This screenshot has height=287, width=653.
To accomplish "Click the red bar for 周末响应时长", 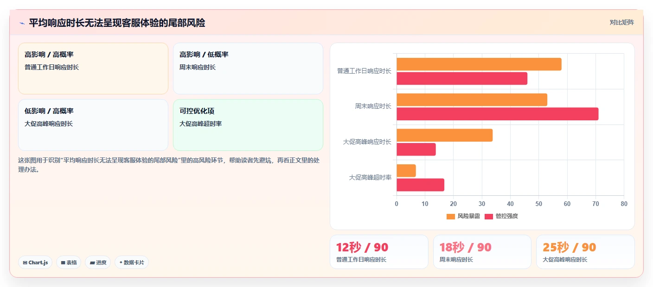I will pyautogui.click(x=498, y=114).
